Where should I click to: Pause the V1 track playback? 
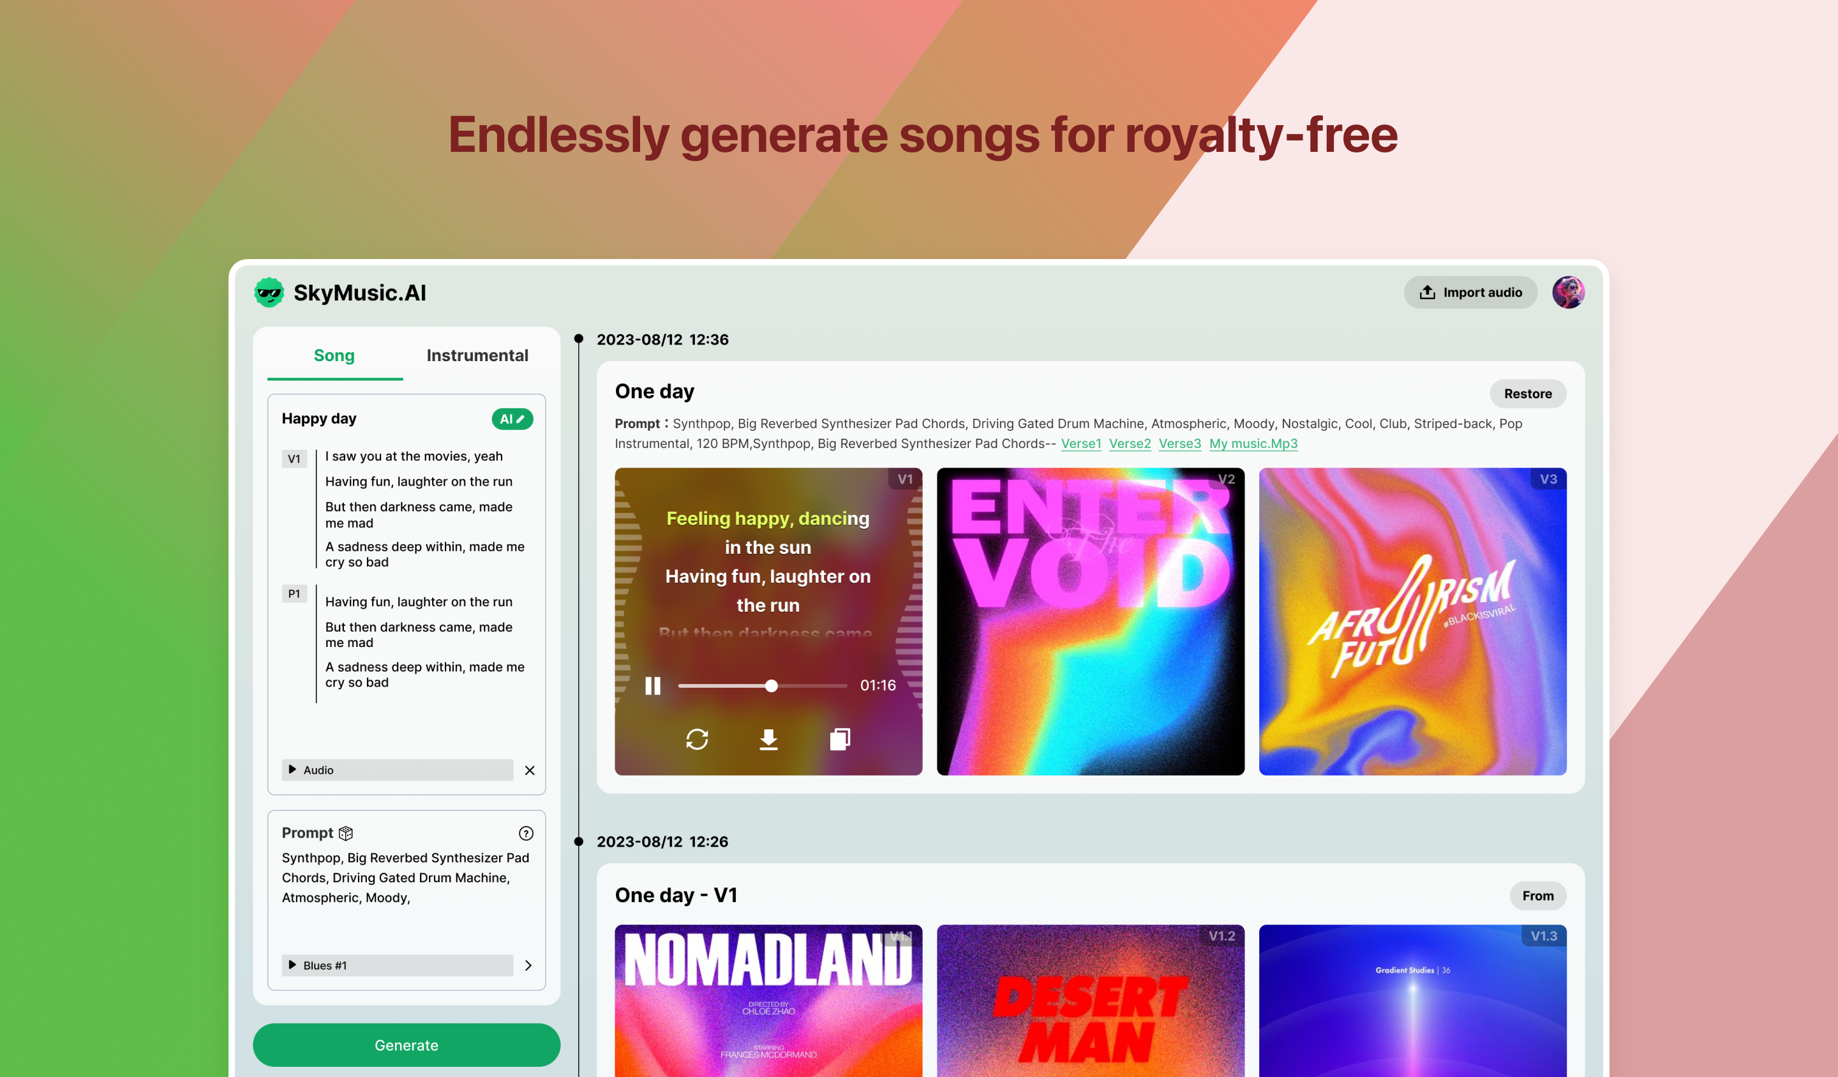click(653, 685)
